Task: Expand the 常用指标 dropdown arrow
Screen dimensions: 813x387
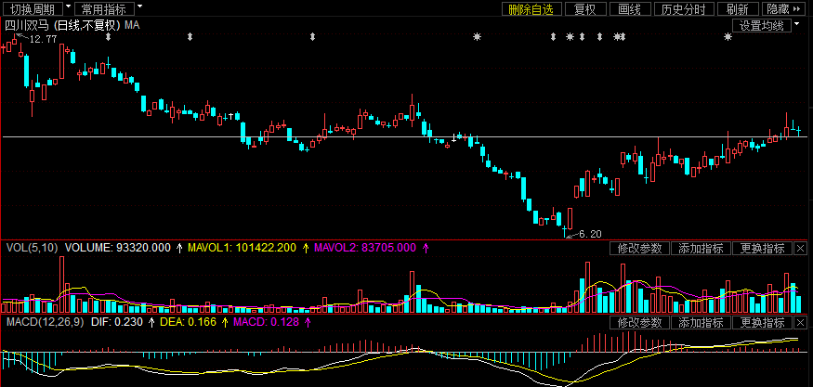Action: [x=140, y=7]
